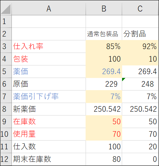Click 期末在庫数 value 0
This screenshot has height=166, width=159.
140,159
